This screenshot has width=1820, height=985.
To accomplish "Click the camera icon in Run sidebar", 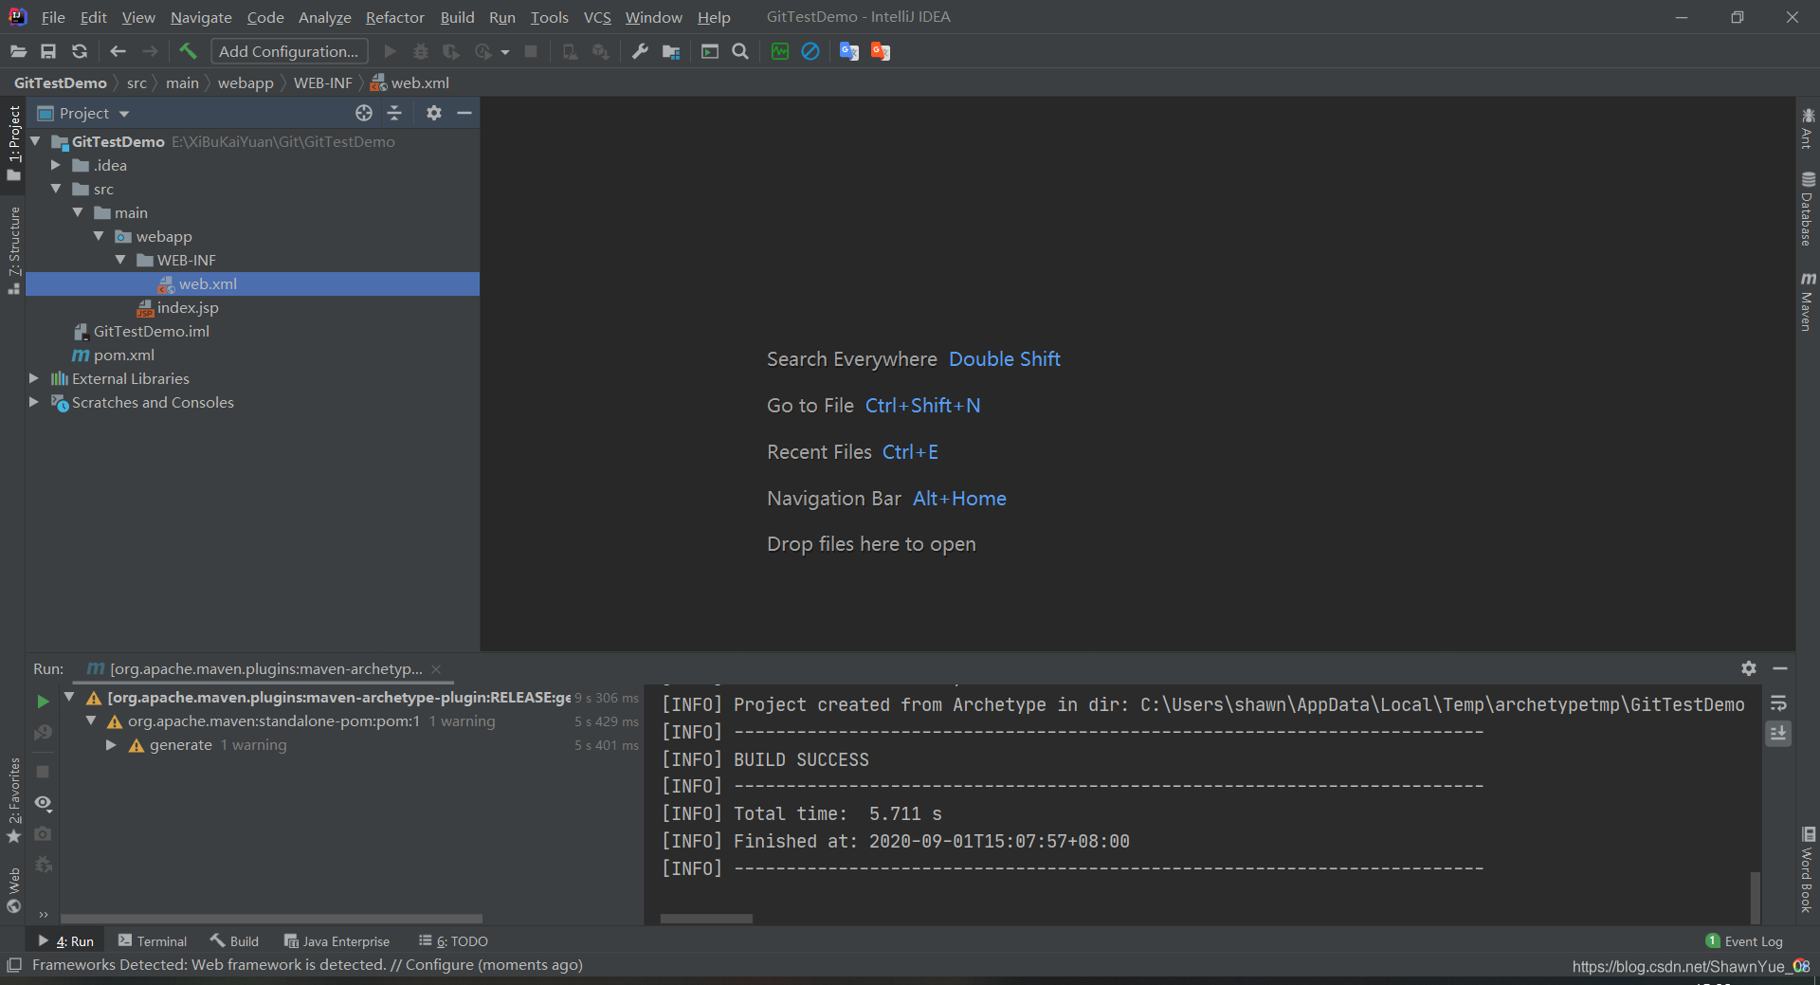I will click(43, 833).
